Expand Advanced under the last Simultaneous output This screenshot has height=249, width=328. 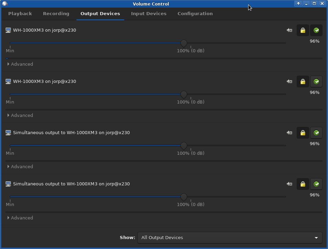tap(20, 218)
